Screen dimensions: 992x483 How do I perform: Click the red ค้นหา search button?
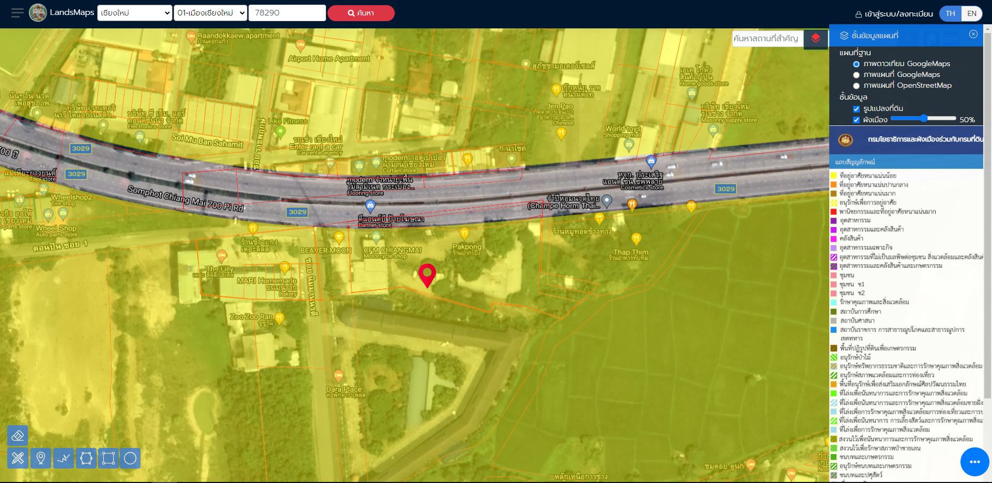click(361, 13)
